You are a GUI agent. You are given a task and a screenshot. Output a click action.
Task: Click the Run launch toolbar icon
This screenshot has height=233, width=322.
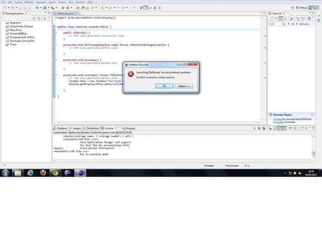coord(44,8)
